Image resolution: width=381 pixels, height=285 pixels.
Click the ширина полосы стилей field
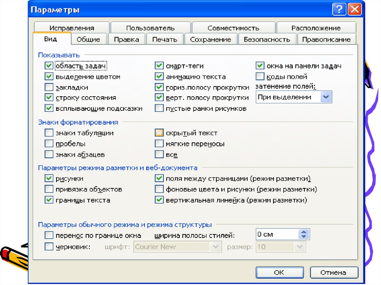pos(277,234)
